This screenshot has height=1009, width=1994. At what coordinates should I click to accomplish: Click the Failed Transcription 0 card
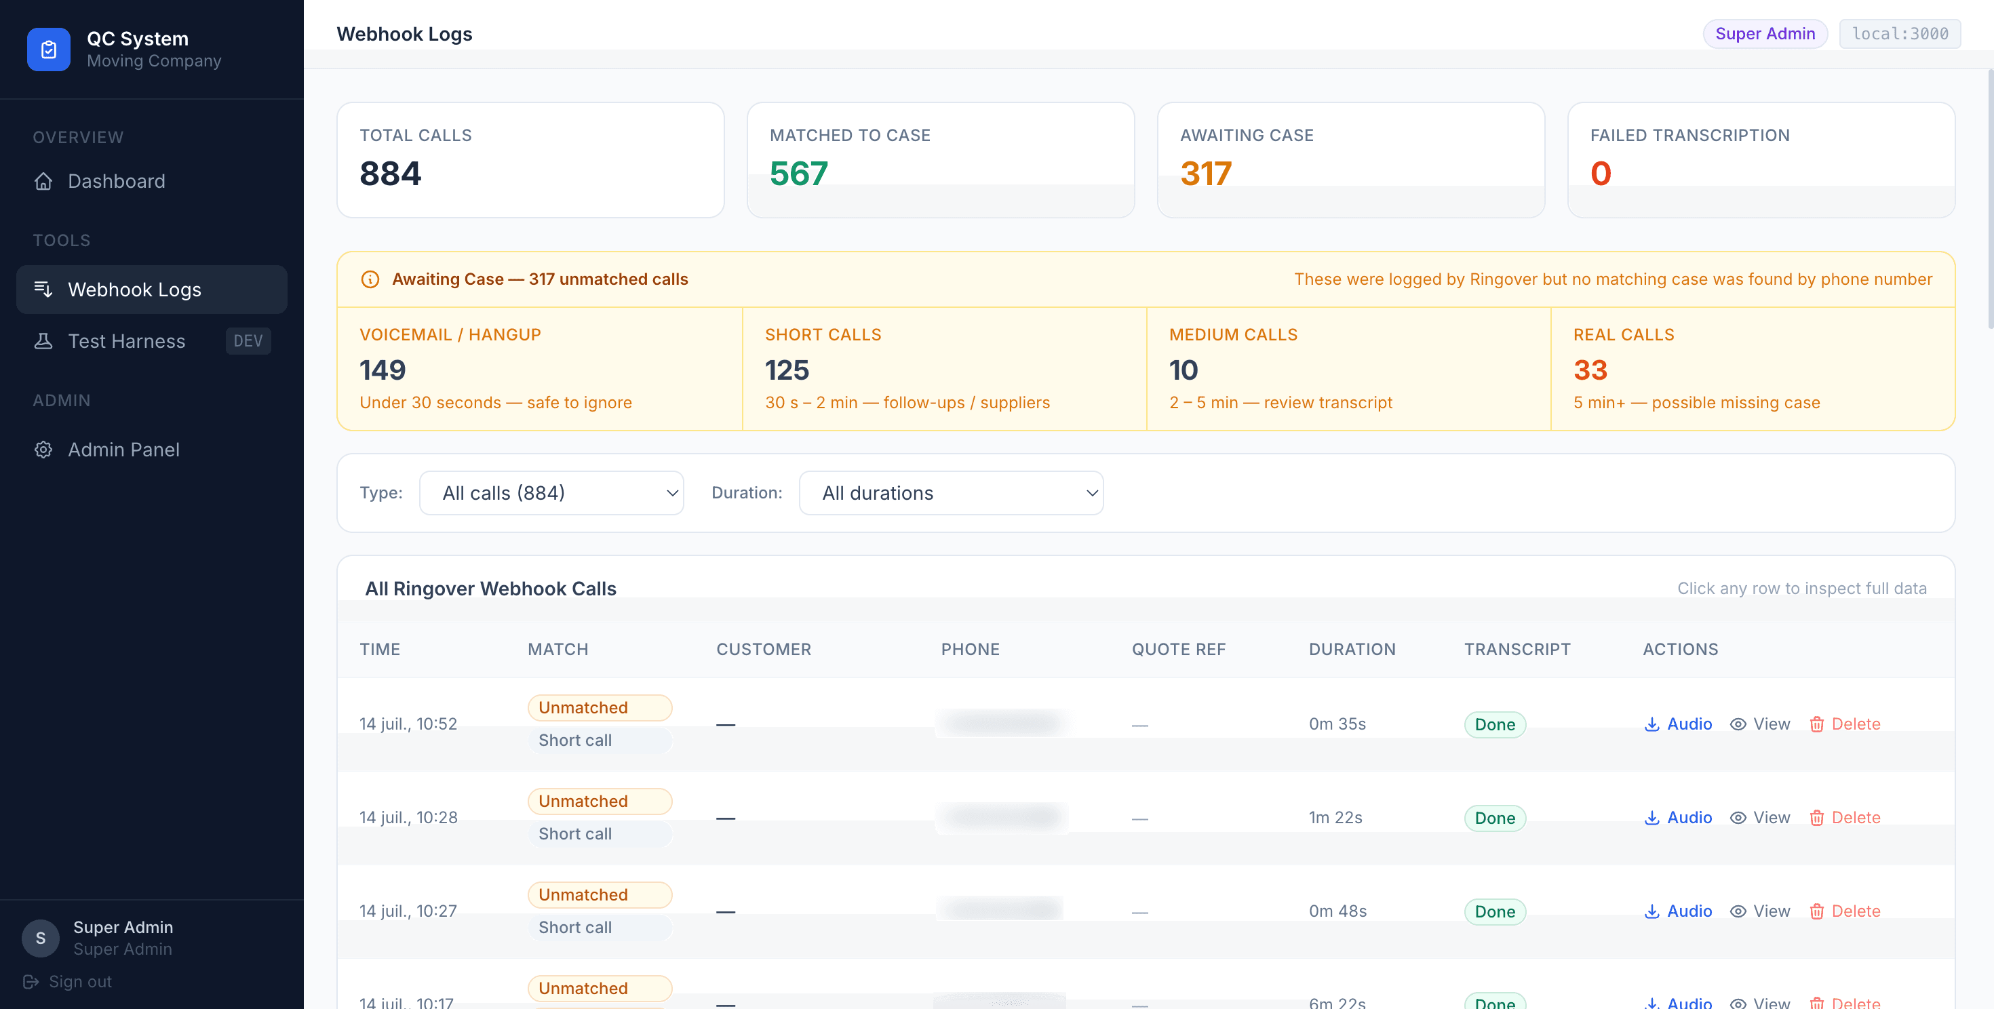[x=1761, y=160]
